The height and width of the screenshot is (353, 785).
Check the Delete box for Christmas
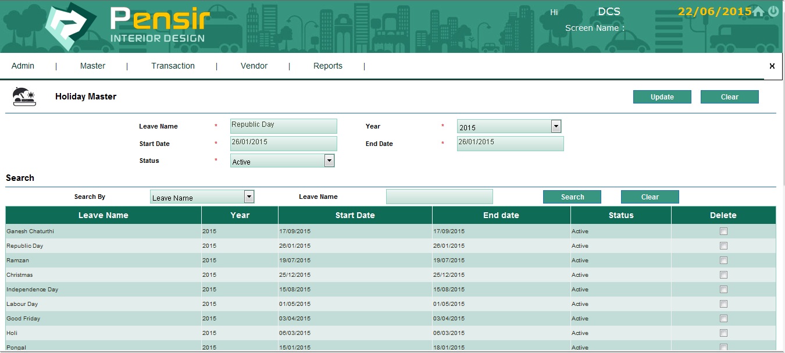723,275
